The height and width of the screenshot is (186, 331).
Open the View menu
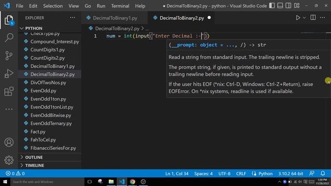pyautogui.click(x=73, y=6)
